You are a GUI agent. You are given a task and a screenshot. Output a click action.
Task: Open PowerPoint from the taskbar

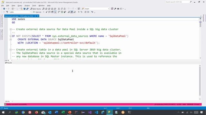(x=70, y=112)
